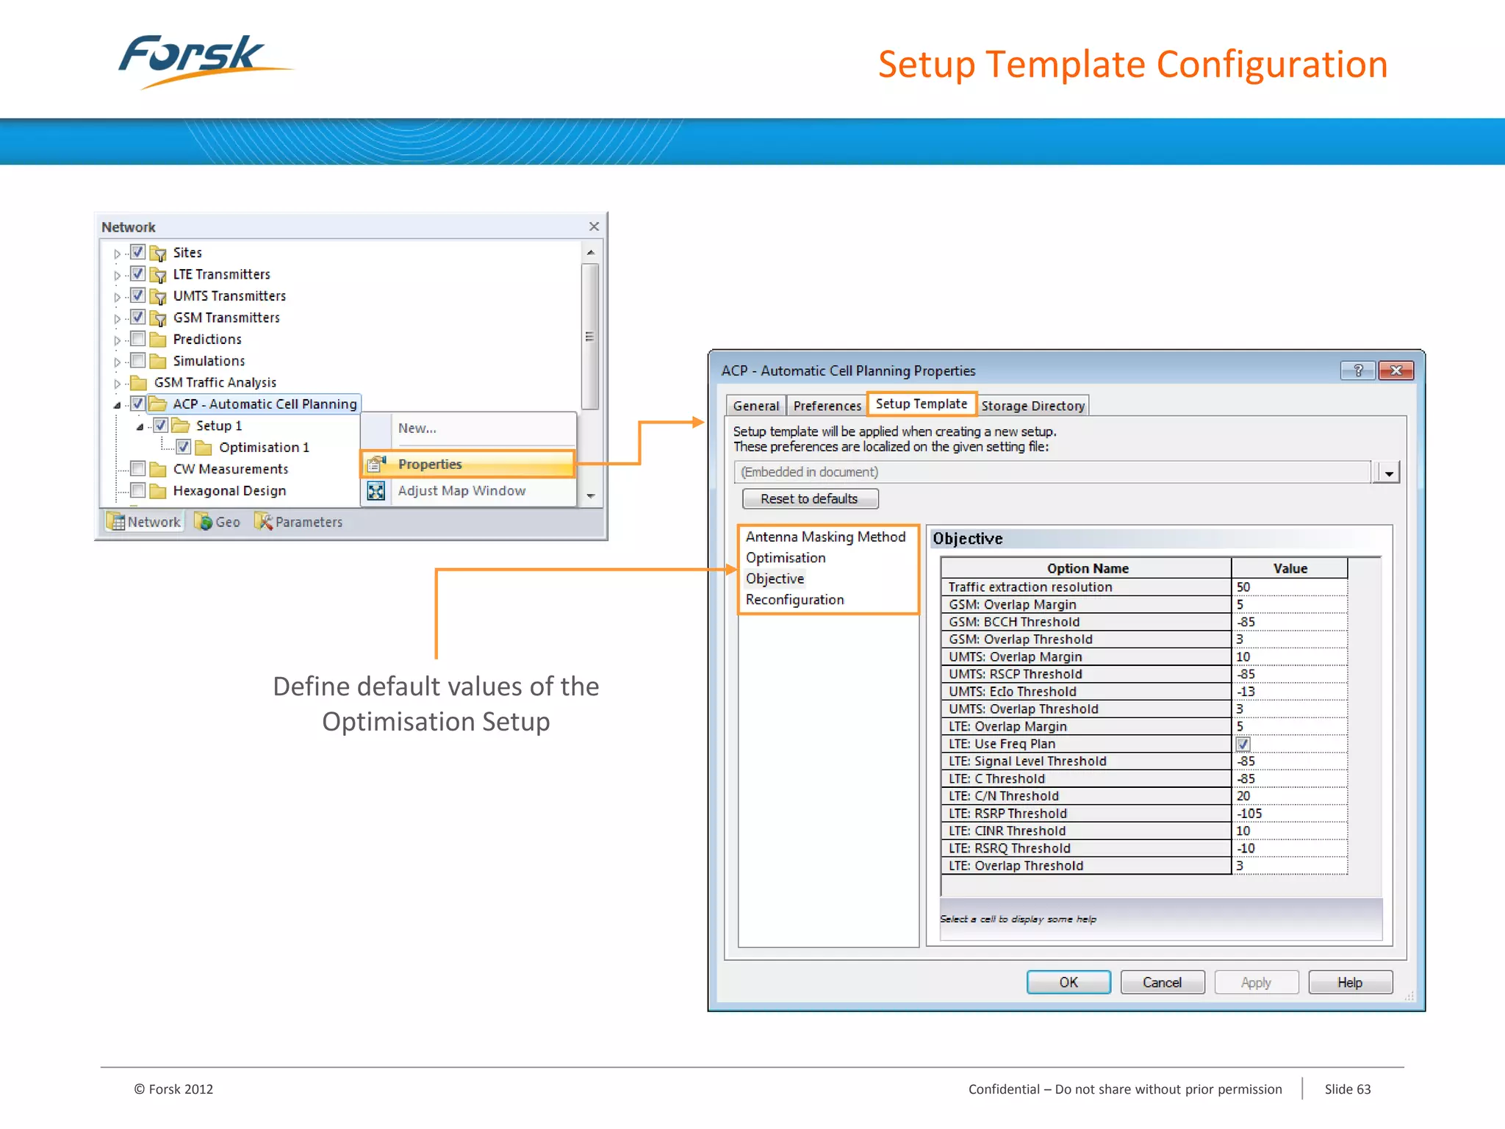Uncheck the GSM Transmitters checkbox

click(137, 317)
